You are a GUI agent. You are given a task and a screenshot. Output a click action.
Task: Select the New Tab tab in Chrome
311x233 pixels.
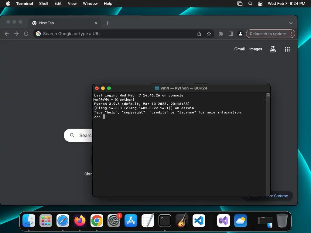pyautogui.click(x=64, y=23)
